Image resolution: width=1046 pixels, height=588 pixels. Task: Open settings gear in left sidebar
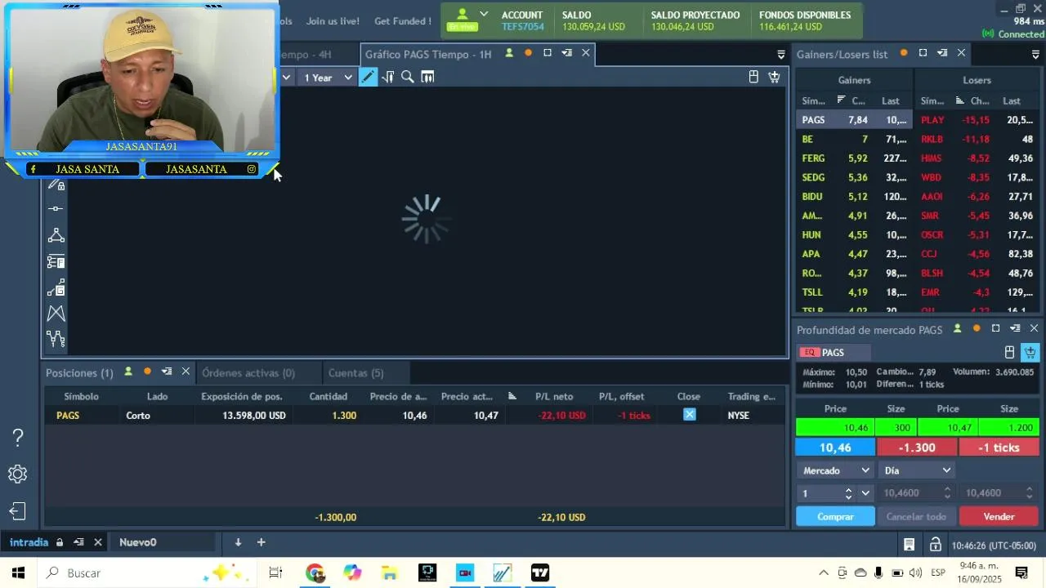pyautogui.click(x=18, y=474)
